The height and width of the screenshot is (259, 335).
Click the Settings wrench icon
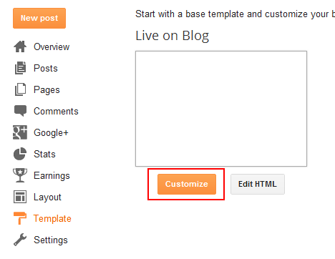pyautogui.click(x=20, y=240)
